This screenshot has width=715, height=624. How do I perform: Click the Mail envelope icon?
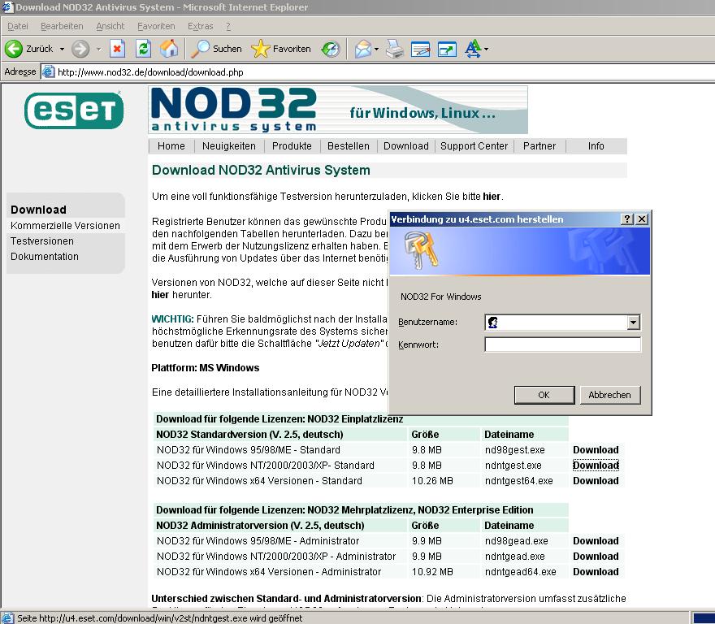point(363,49)
